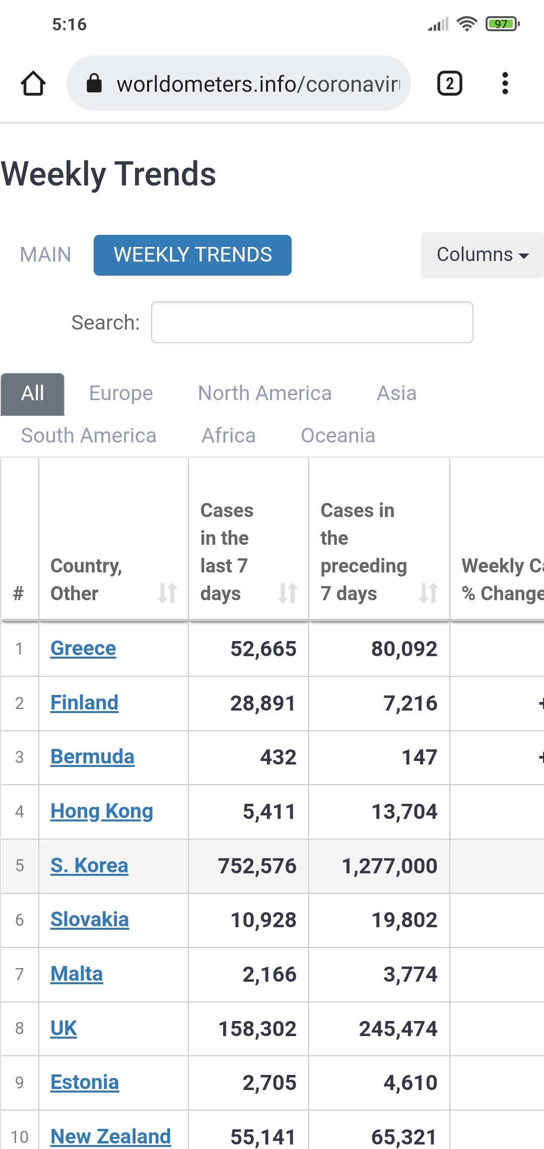The image size is (544, 1149).
Task: Click the Search input field
Action: click(x=312, y=323)
